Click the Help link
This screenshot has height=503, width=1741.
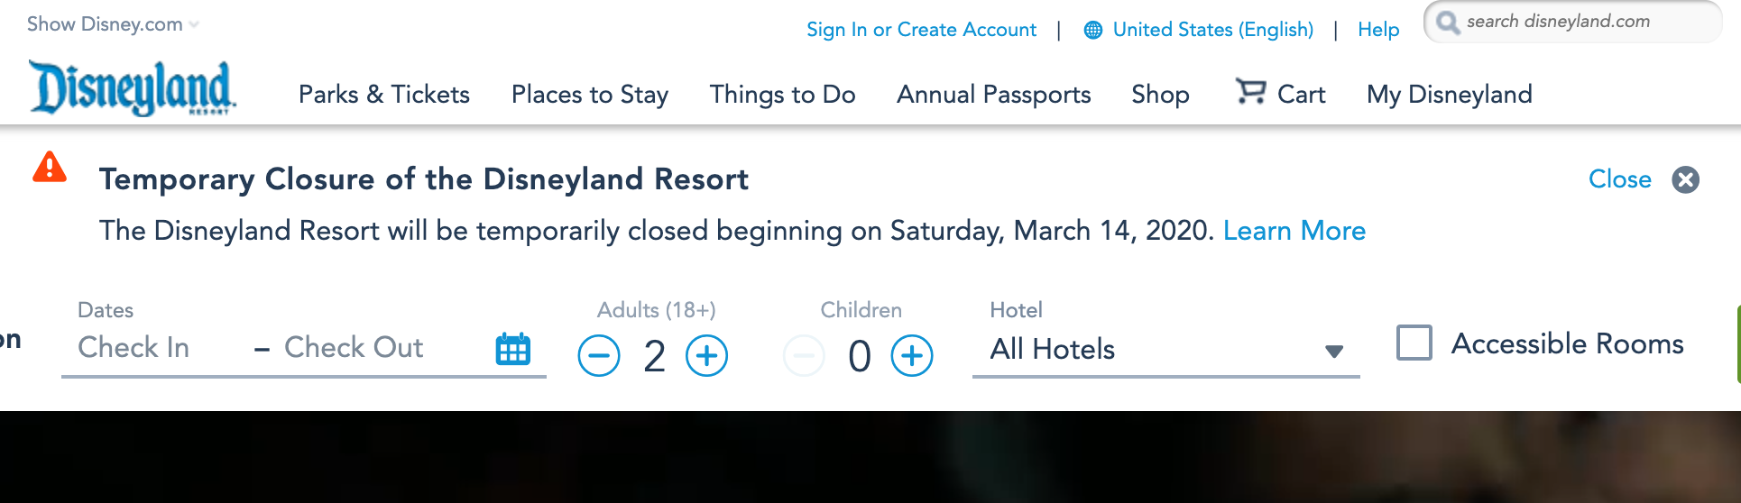pyautogui.click(x=1378, y=30)
